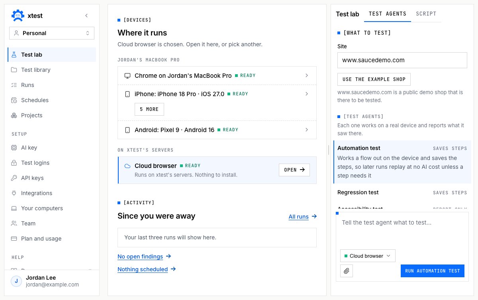Select the AI key chip icon
The image size is (478, 300).
(14, 148)
